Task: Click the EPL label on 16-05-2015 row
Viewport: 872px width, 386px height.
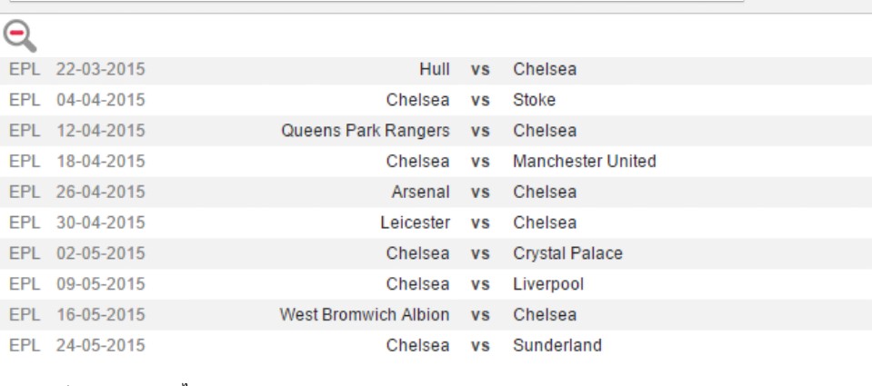Action: 25,315
